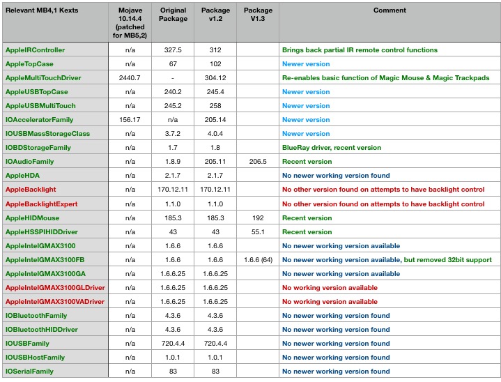This screenshot has width=501, height=382.
Task: Click the 'Relevant MB4,1 Kexts' column header
Action: [x=42, y=10]
